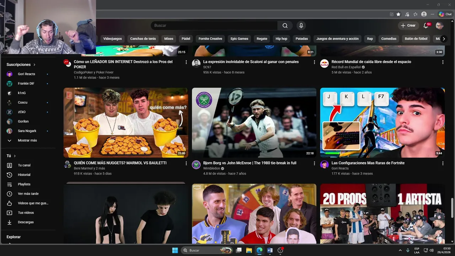Select the Regate chip
Screen dimensions: 455x256
[262, 39]
